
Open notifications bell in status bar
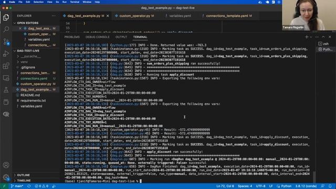(x=330, y=186)
